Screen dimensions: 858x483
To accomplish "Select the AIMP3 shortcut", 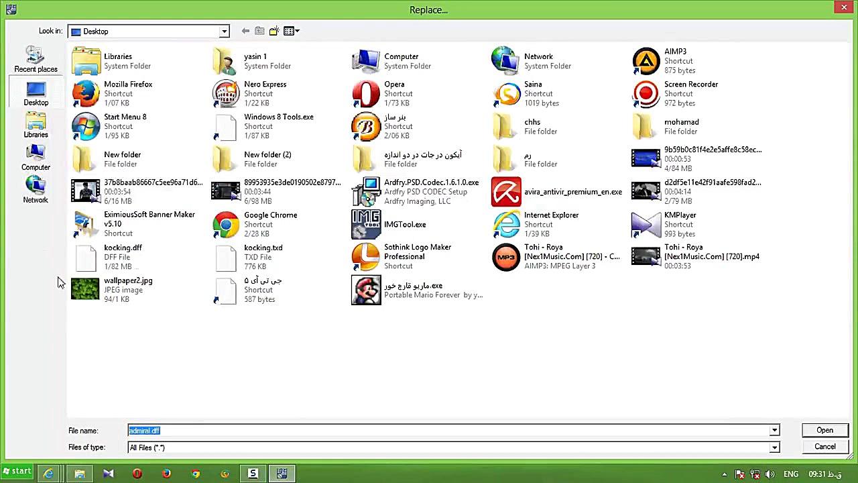I will [664, 61].
